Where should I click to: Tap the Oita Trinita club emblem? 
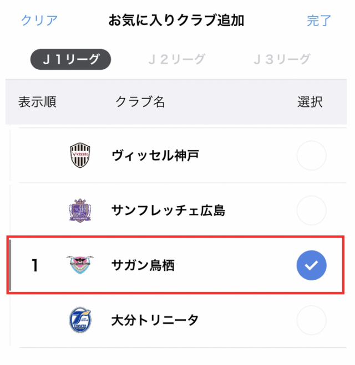coord(80,320)
